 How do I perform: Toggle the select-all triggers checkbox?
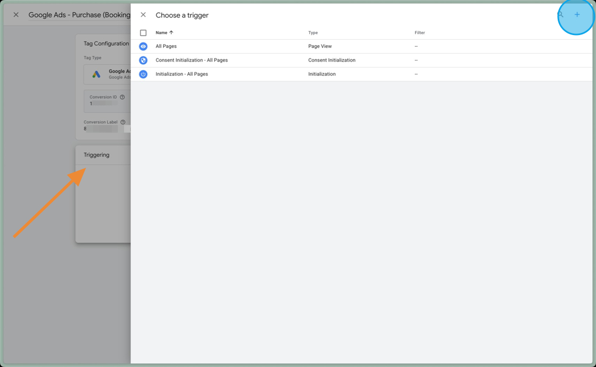pyautogui.click(x=143, y=32)
